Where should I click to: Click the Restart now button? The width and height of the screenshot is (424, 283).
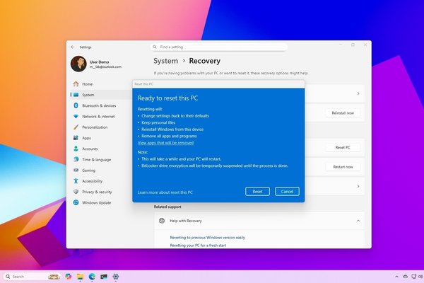point(343,167)
